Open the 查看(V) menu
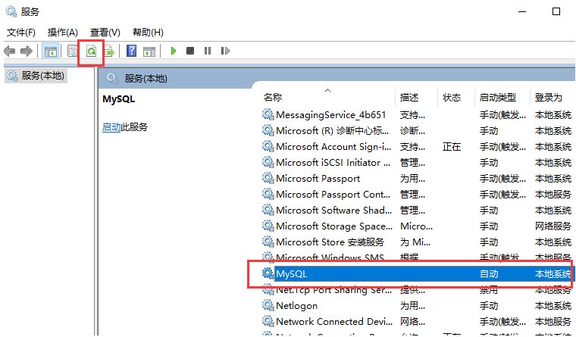This screenshot has height=337, width=576. [105, 33]
